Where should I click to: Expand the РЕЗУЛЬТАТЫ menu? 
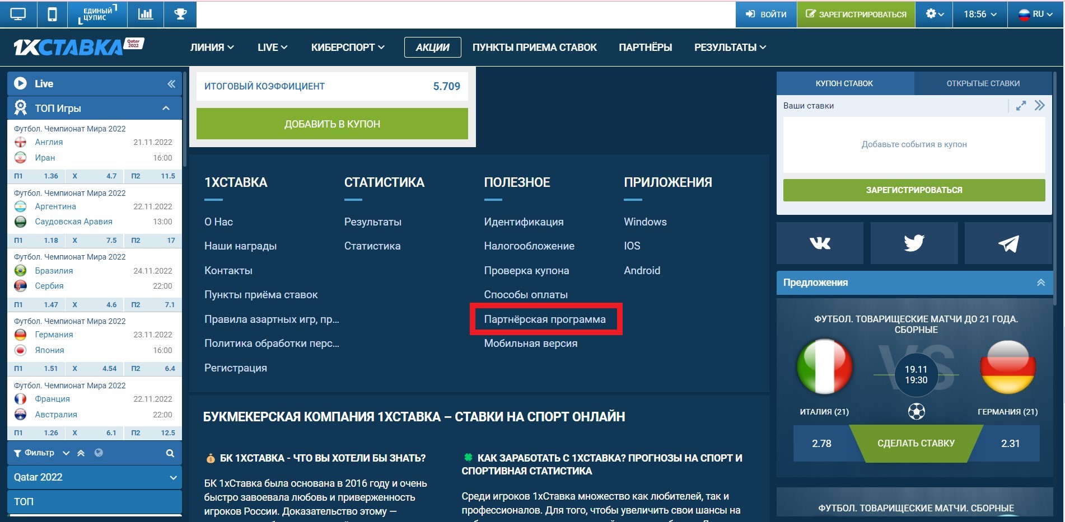[730, 48]
